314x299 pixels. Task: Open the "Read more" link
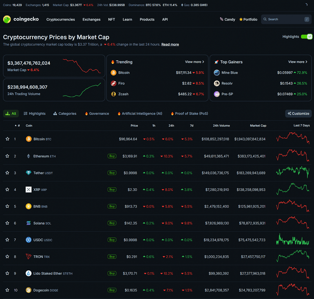pyautogui.click(x=170, y=44)
